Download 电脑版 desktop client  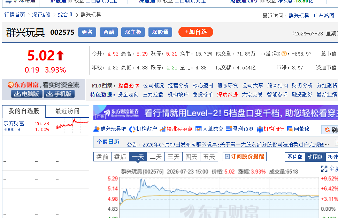point(26,94)
